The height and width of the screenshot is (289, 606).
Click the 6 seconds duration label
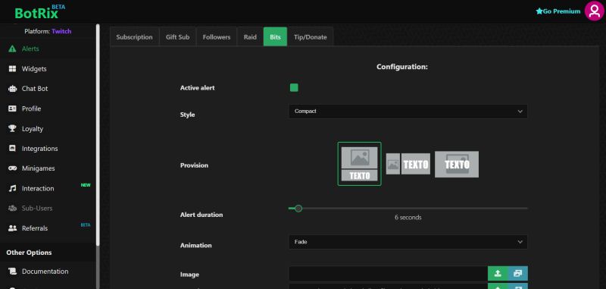[x=408, y=218]
